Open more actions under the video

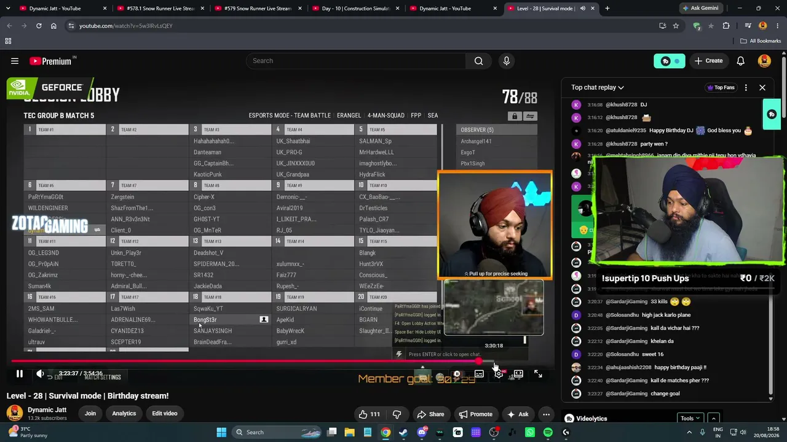pos(546,414)
